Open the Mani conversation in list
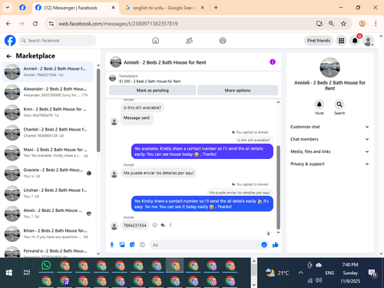 (x=48, y=153)
